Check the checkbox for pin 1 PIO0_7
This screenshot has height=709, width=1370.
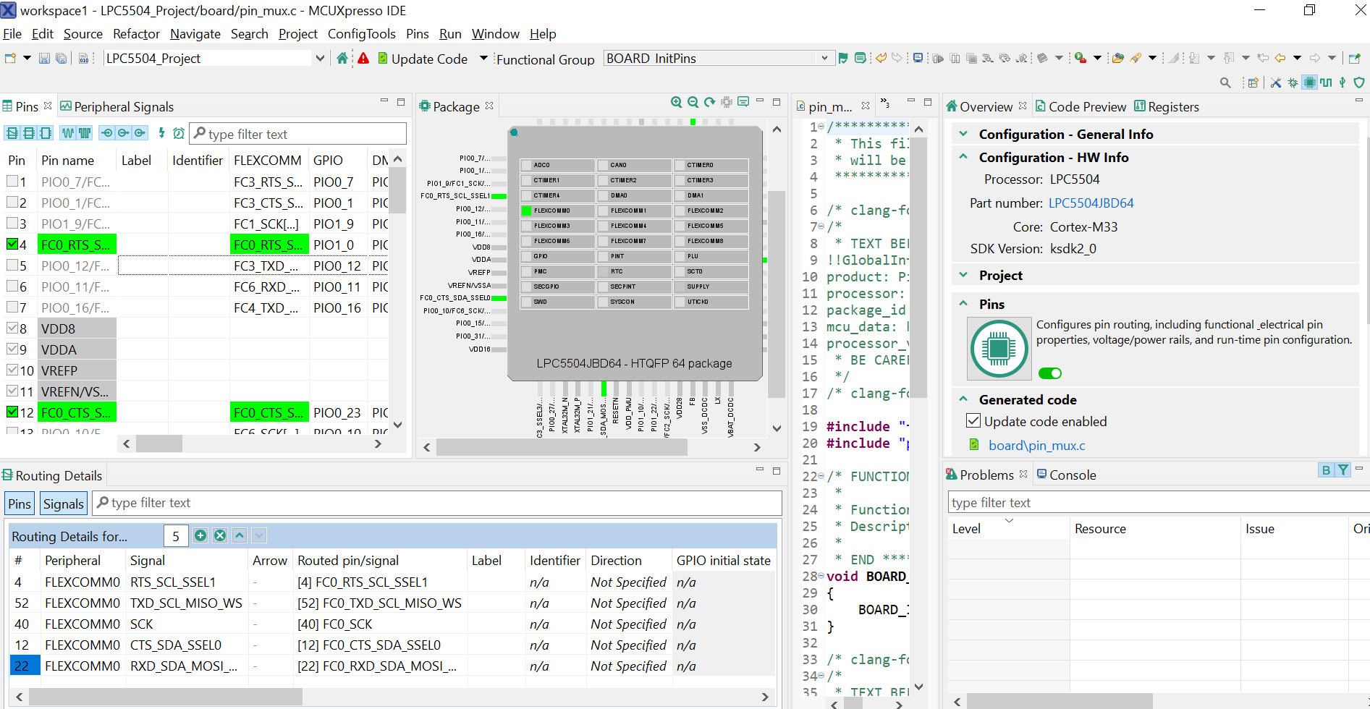[x=12, y=182]
